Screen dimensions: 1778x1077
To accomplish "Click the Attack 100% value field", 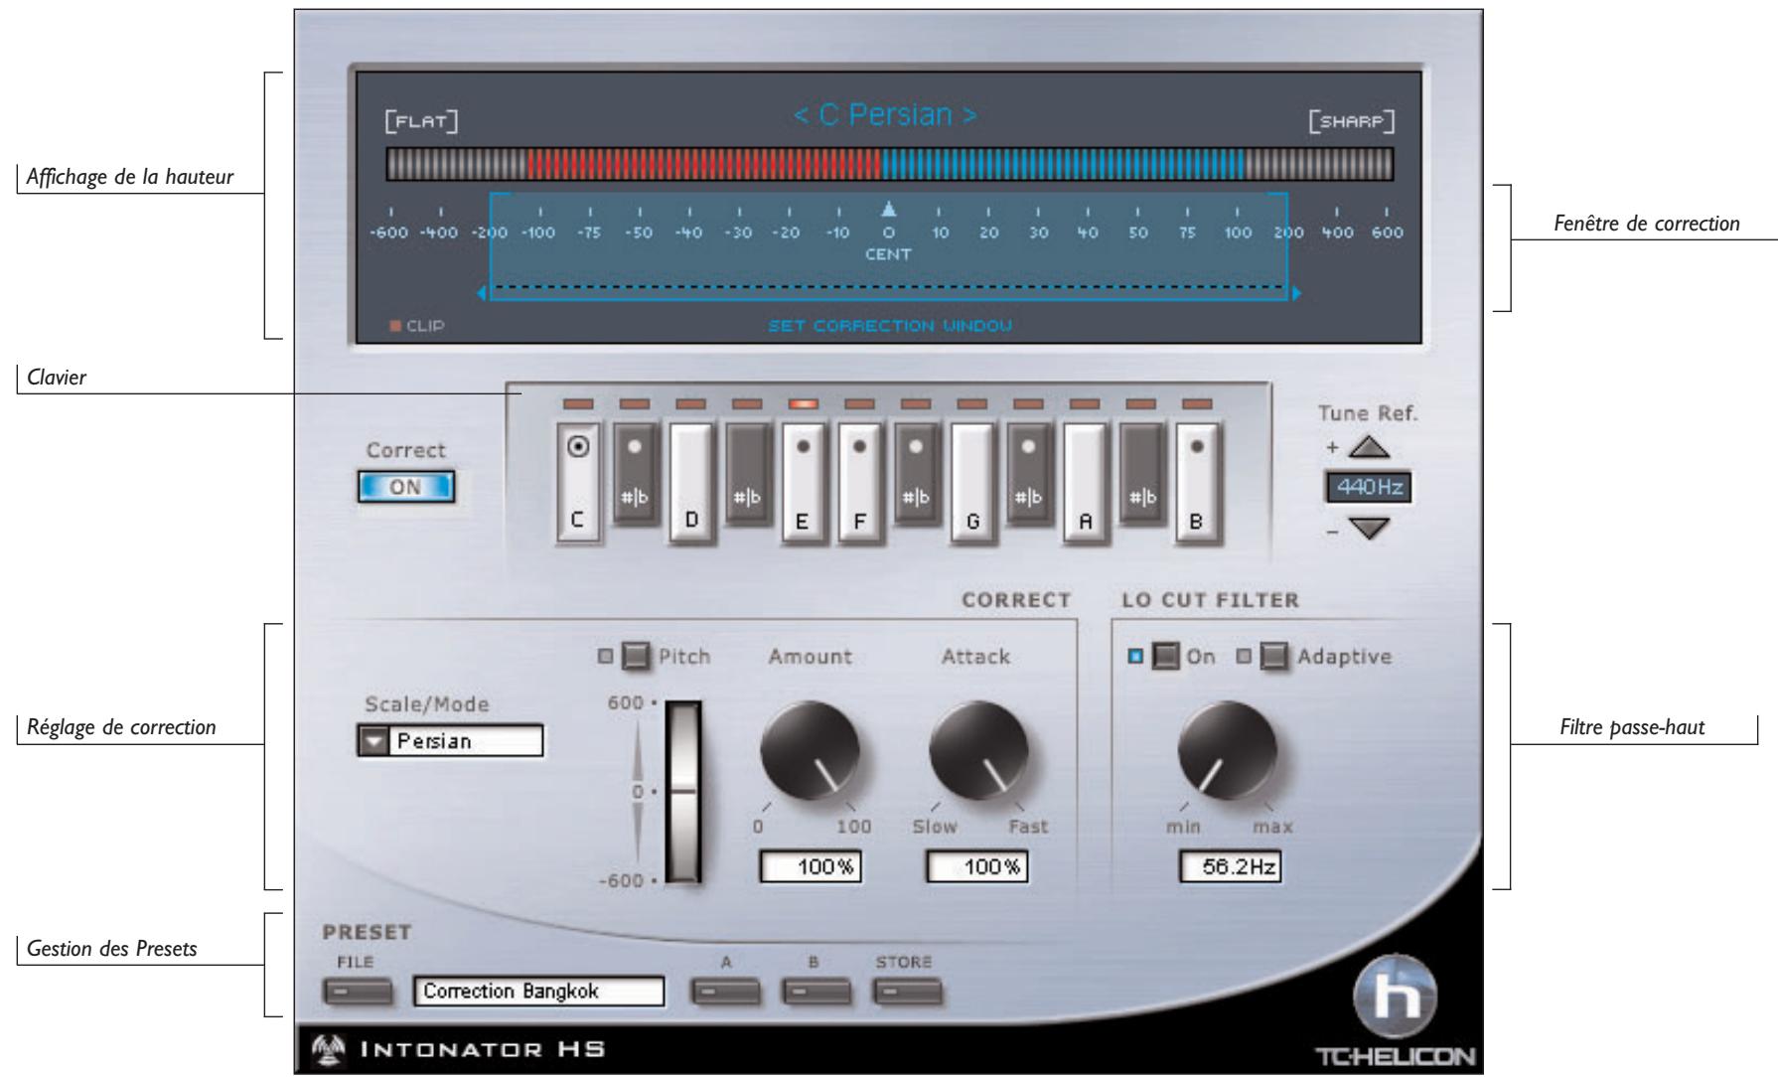I will (977, 867).
